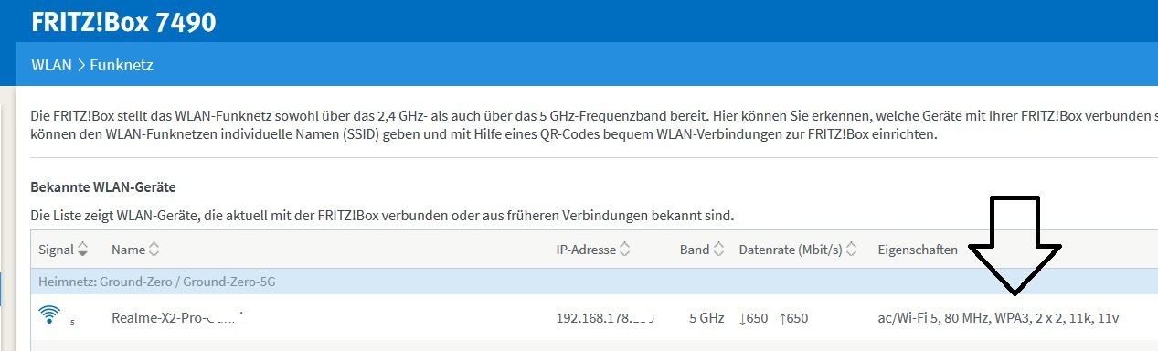Click the Heimnetz Ground-Zero group row
This screenshot has width=1158, height=351.
pos(594,282)
